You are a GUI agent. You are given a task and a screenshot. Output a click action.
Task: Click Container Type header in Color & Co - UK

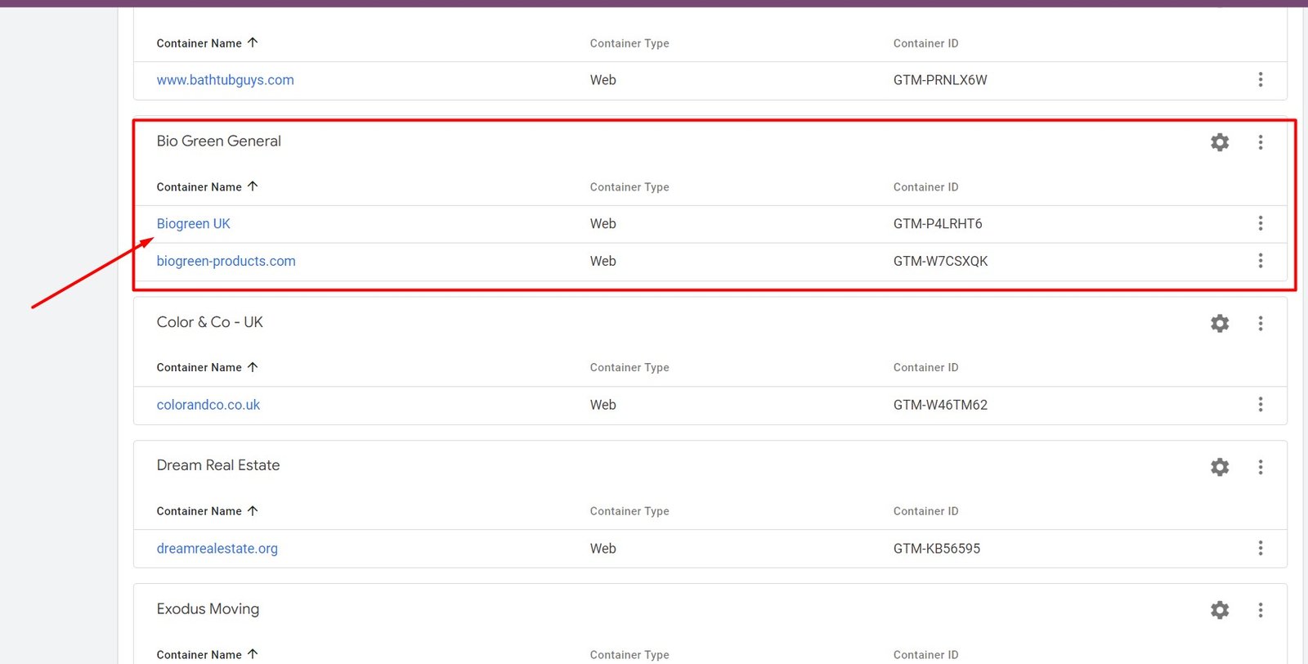pyautogui.click(x=629, y=368)
